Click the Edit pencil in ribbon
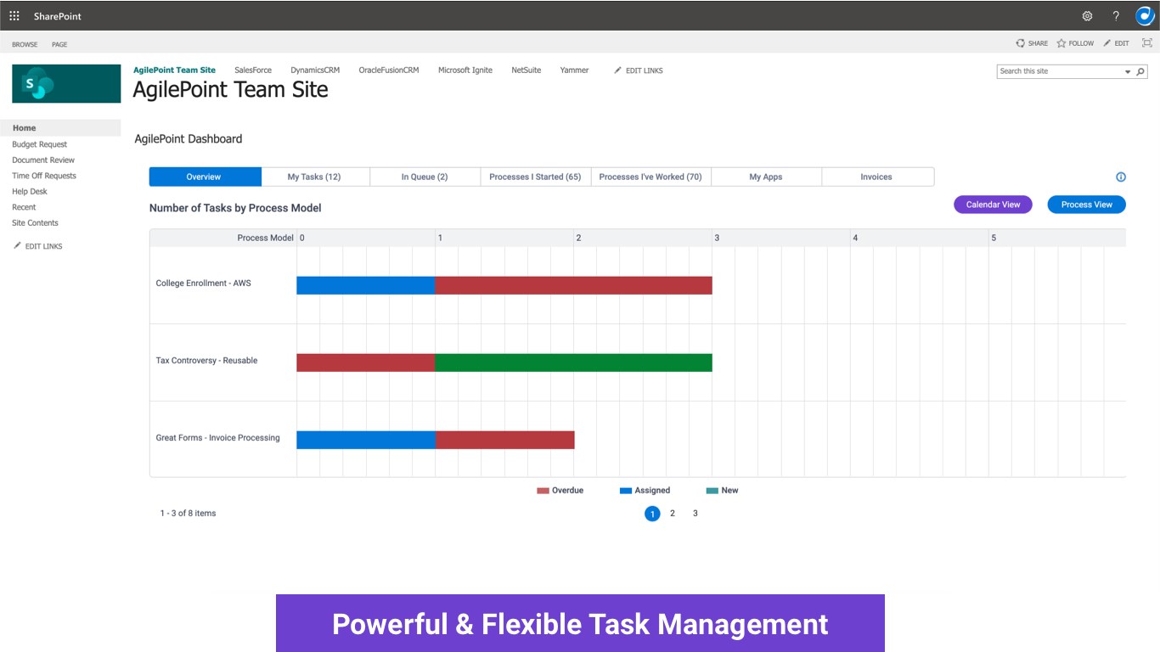1160x652 pixels. click(1107, 43)
